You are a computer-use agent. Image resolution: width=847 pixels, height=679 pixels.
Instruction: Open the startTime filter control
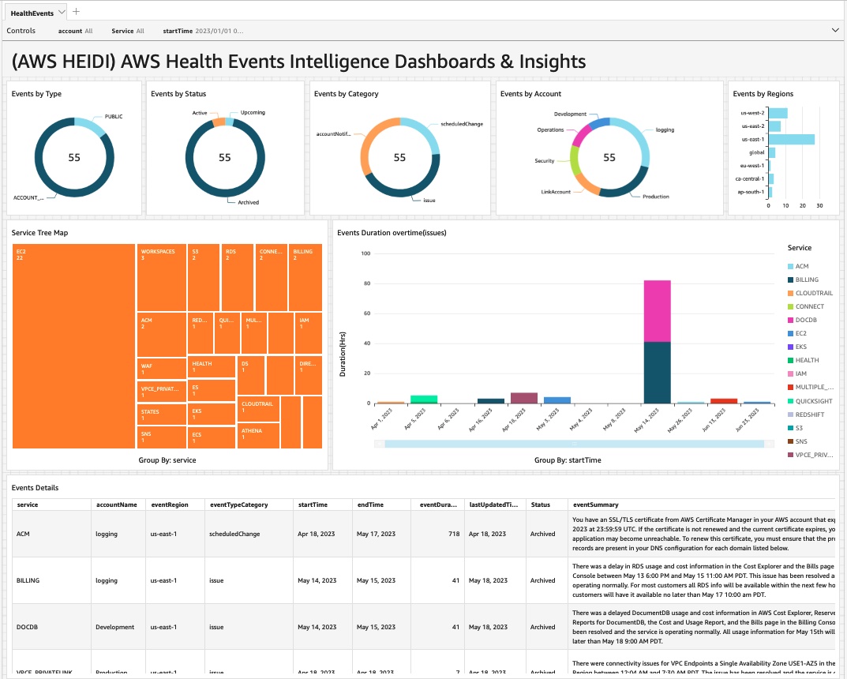203,31
